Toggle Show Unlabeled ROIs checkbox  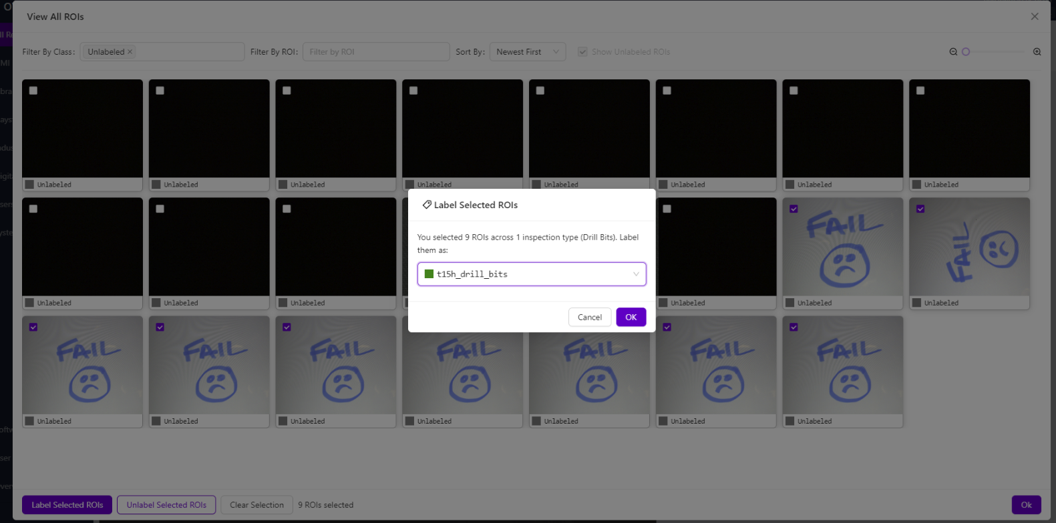pos(582,52)
